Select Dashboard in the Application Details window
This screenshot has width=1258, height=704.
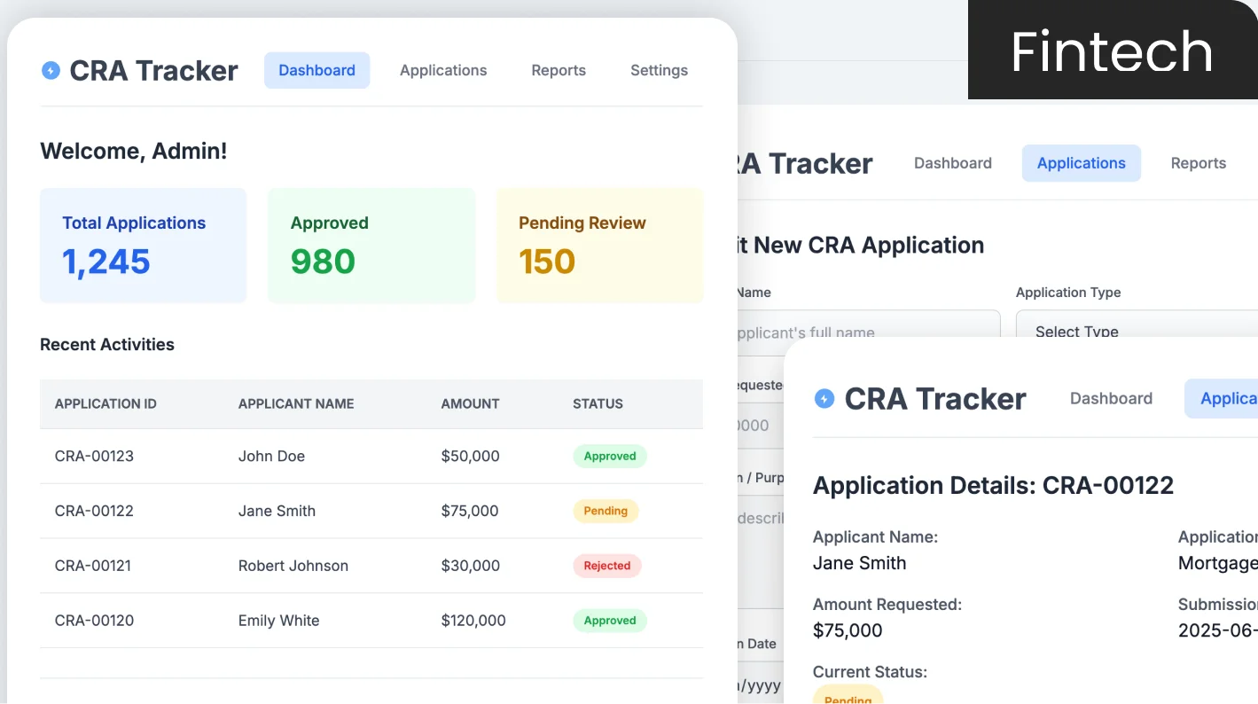point(1111,398)
